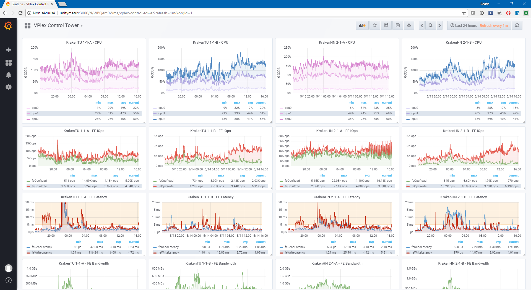
Task: Open the Share dashboard dialog
Action: click(386, 25)
